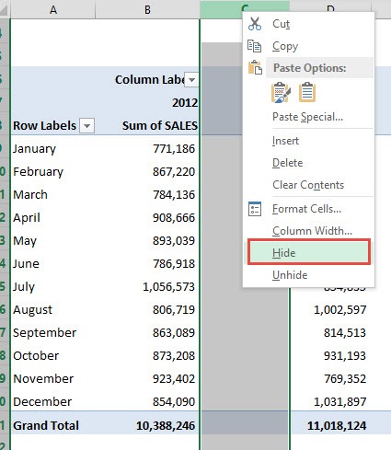Click the Paste Options clipboard icon
Screen dimensions: 391x450
[255, 67]
